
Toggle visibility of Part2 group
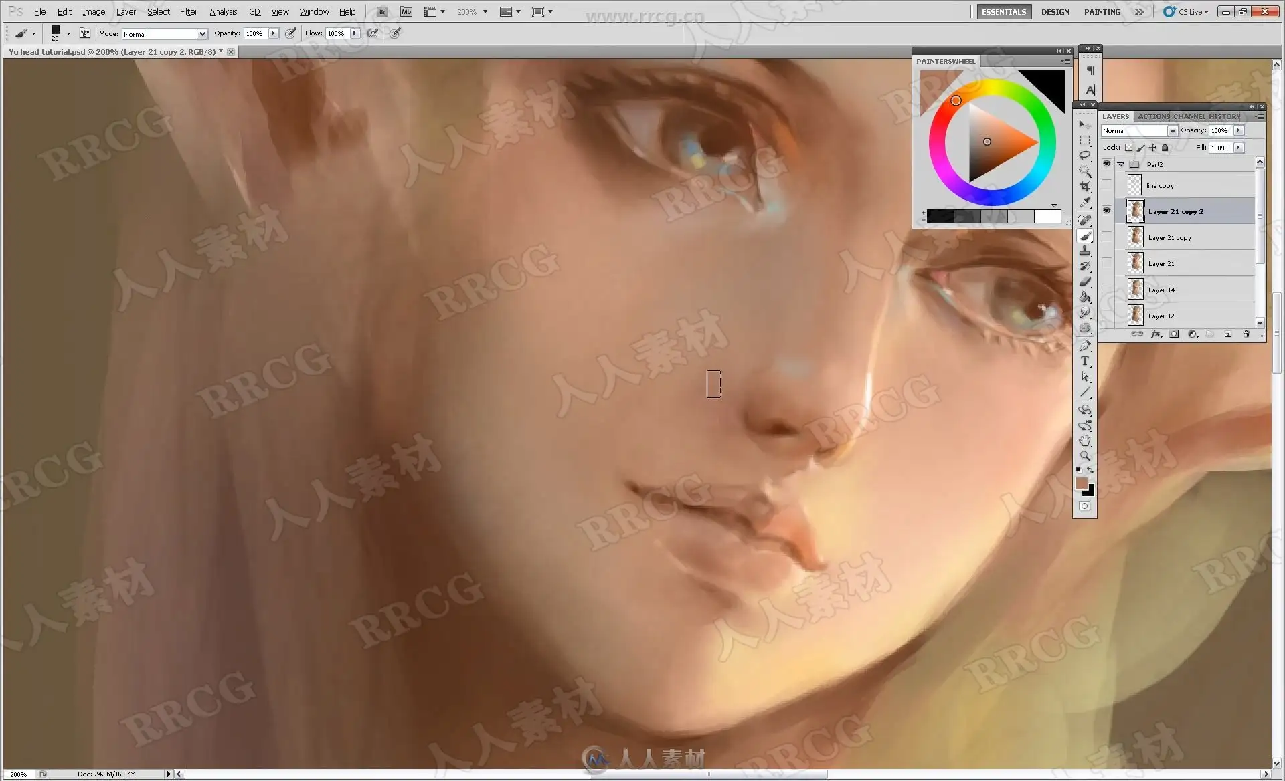click(x=1106, y=164)
